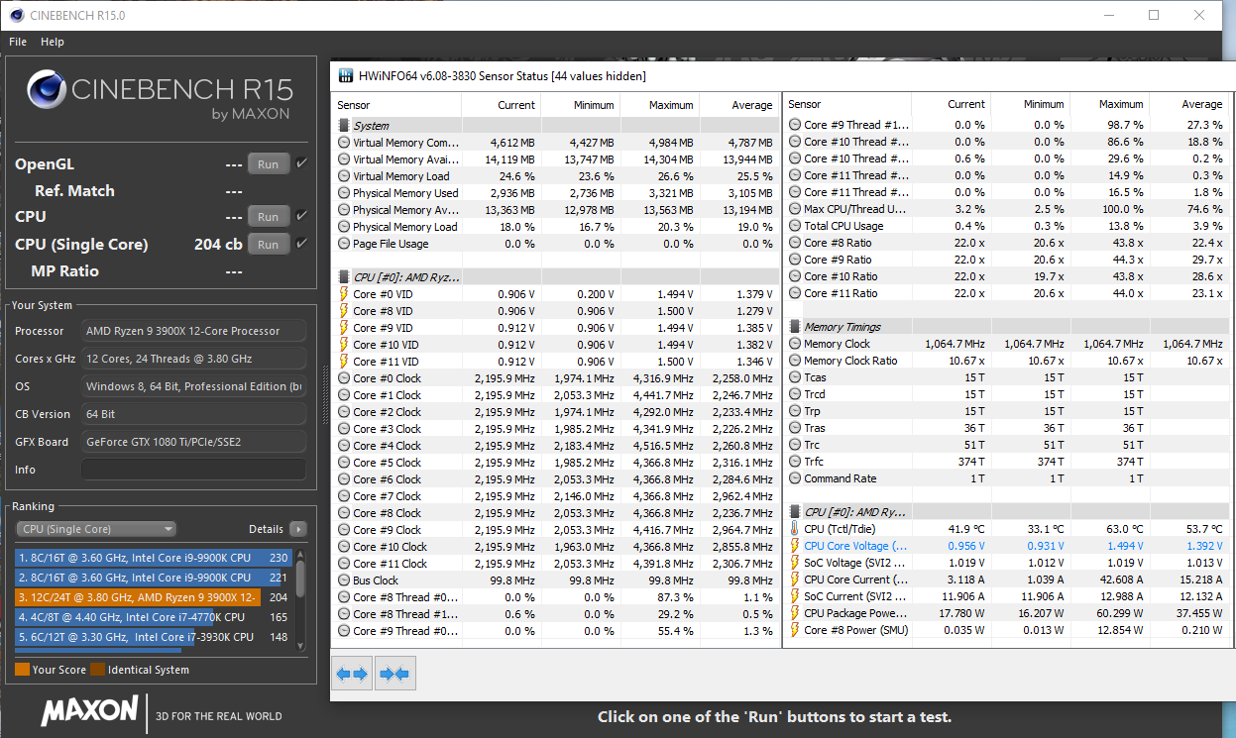Expand ranking Details arrow button

[x=297, y=529]
